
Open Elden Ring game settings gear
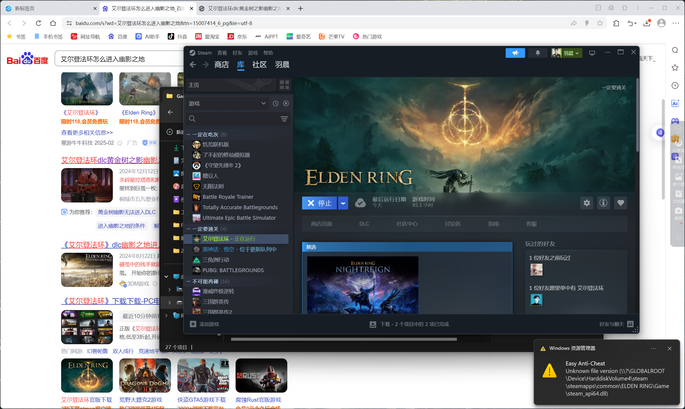586,203
